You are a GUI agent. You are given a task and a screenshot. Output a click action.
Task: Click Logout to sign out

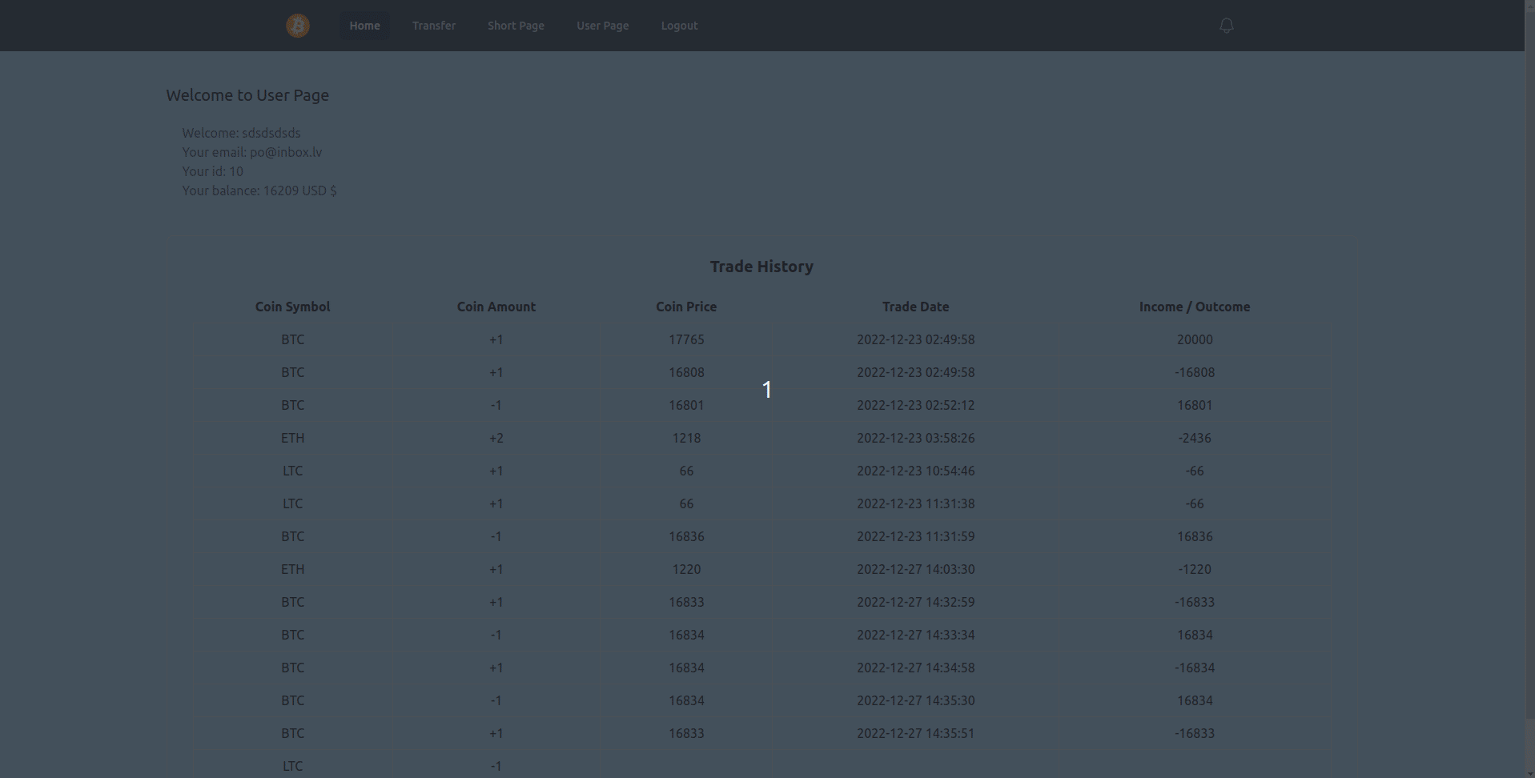tap(678, 25)
